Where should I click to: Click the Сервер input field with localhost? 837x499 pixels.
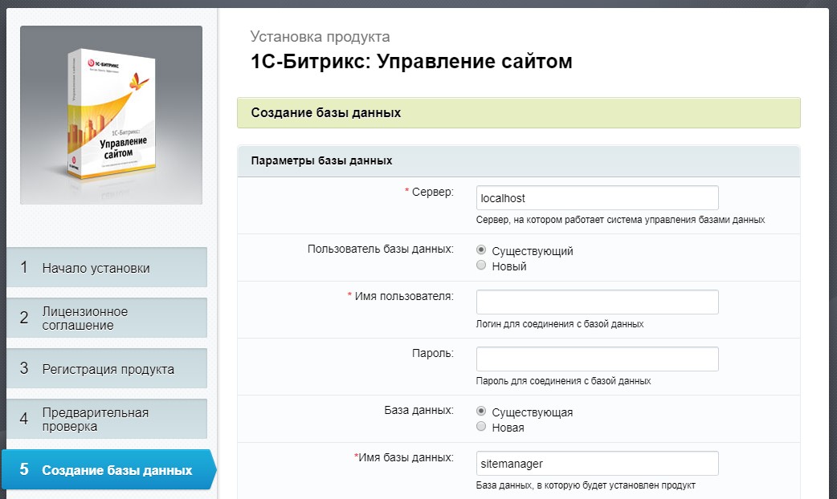coord(597,198)
